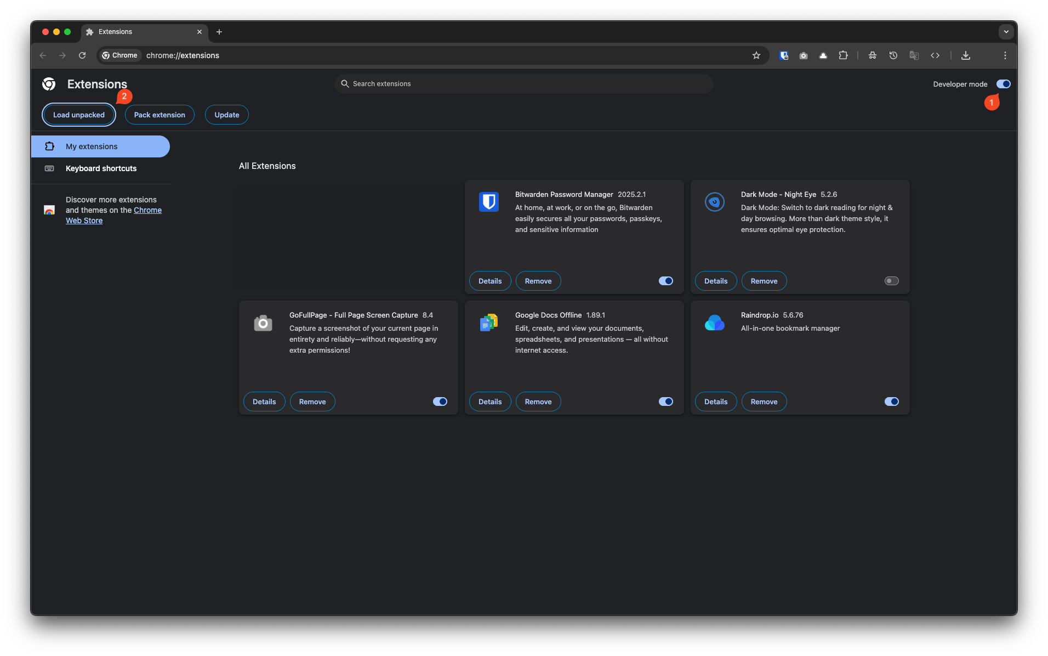Viewport: 1048px width, 656px height.
Task: Click the Bitwarden shield icon in its card
Action: click(x=489, y=202)
